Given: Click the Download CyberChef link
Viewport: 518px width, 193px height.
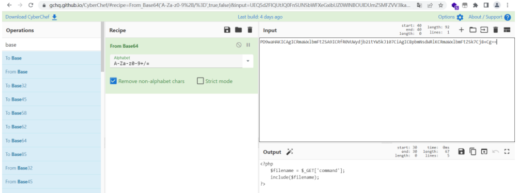Looking at the screenshot, I should [28, 17].
